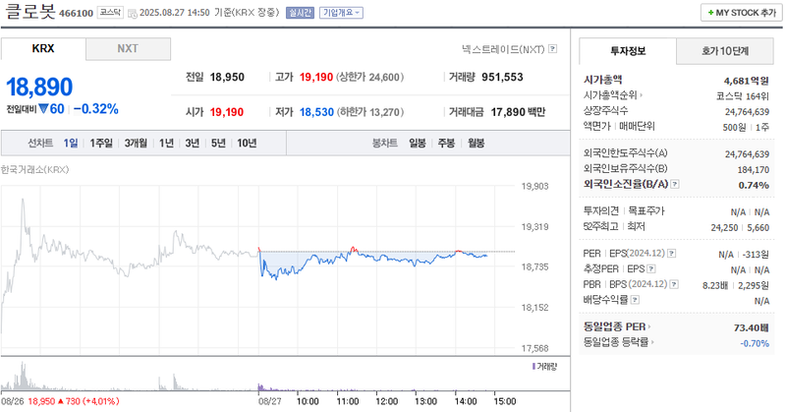Click the 동일업종 등락률 value -0.70%
This screenshot has width=786, height=412.
(755, 343)
